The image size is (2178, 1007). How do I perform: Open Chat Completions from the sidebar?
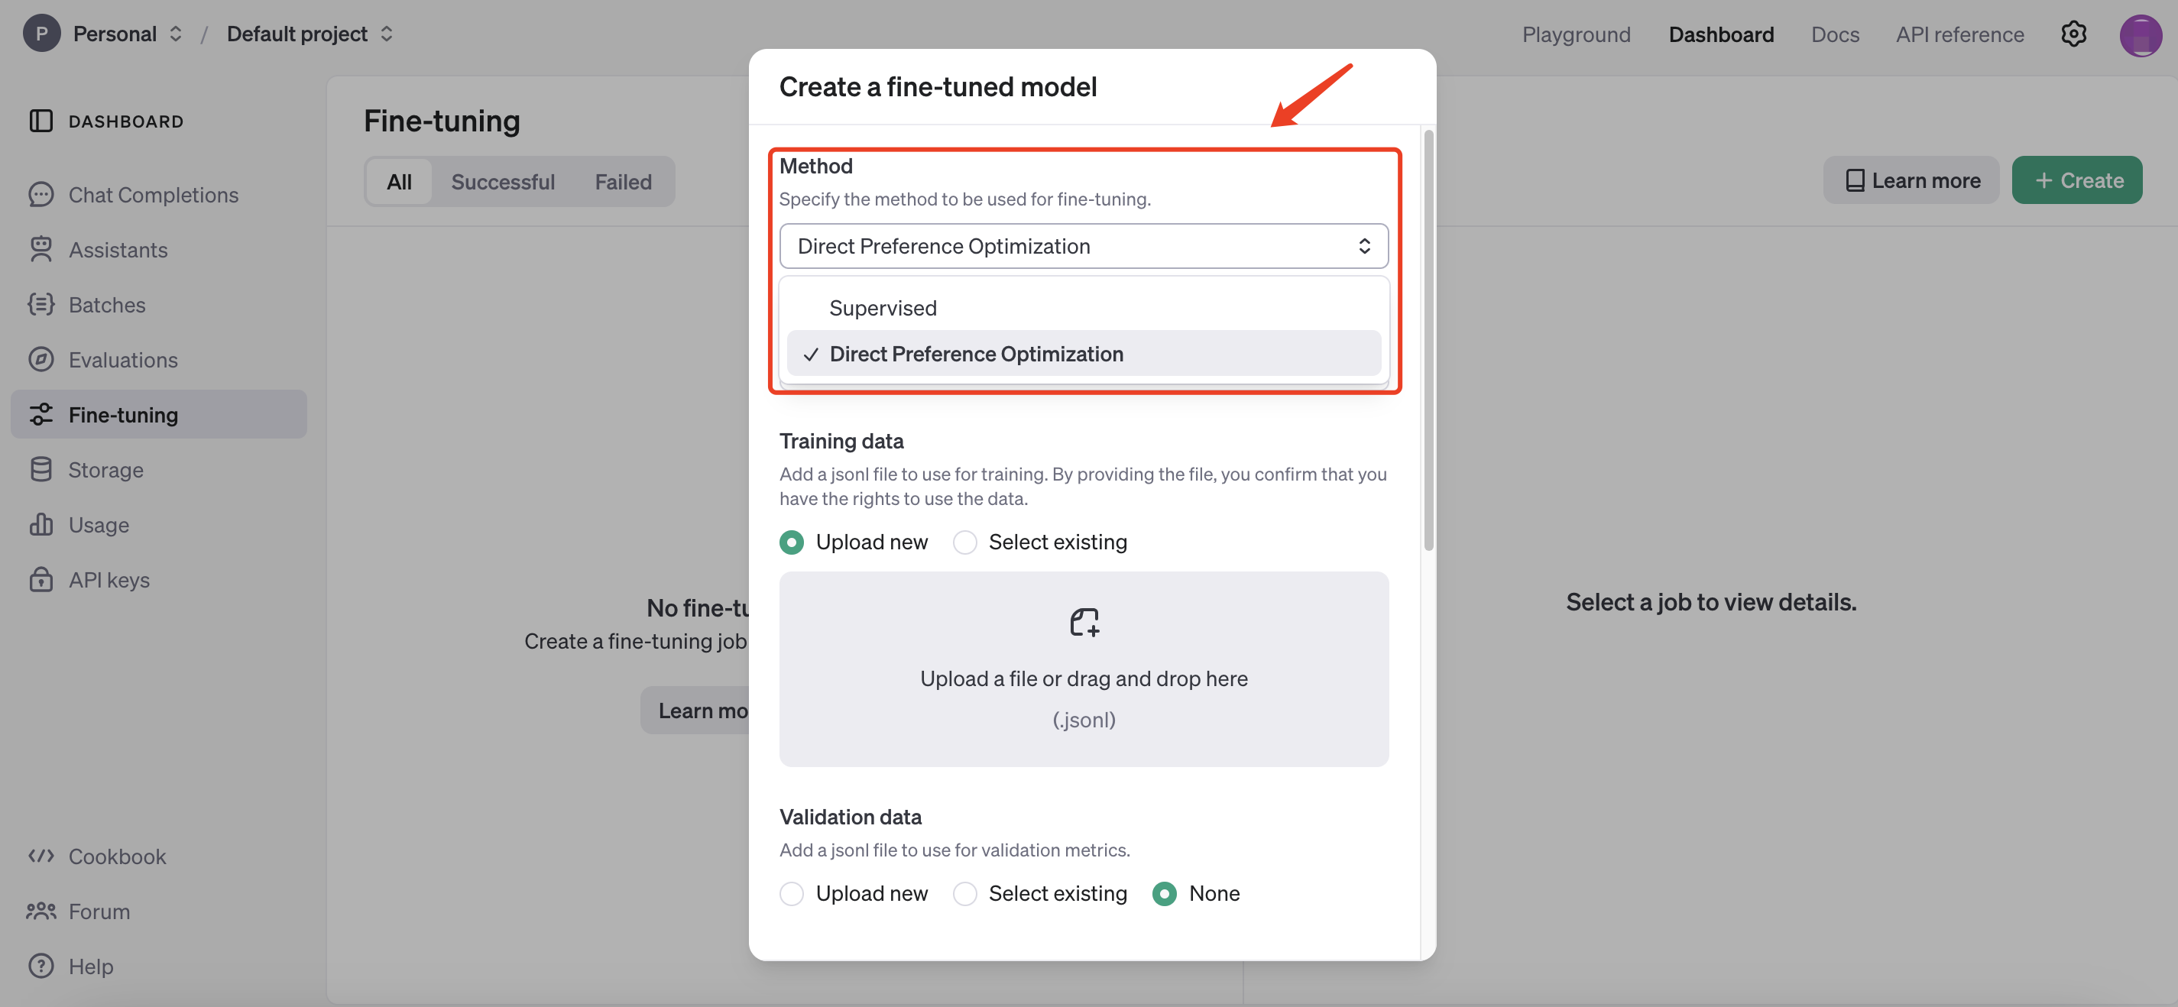point(153,195)
